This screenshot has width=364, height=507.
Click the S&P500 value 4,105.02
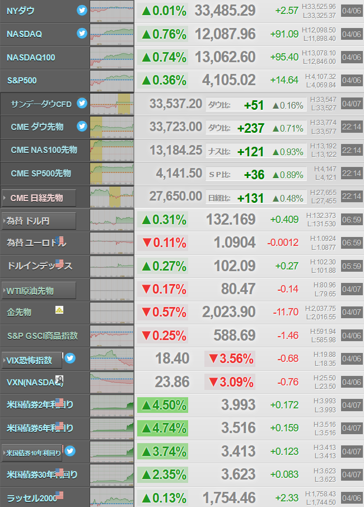coord(229,80)
